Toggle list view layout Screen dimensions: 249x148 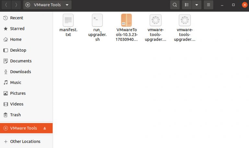187,5
